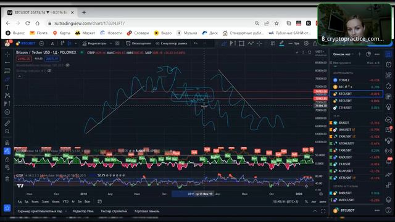395x222 pixels.
Task: Select MATICUSDT in watchlist
Action: (x=356, y=200)
